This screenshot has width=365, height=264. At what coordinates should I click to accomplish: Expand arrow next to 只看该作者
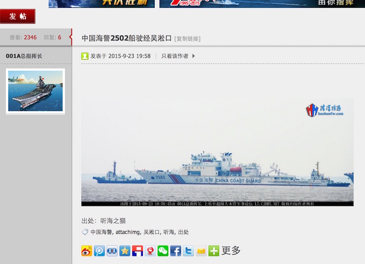(193, 56)
